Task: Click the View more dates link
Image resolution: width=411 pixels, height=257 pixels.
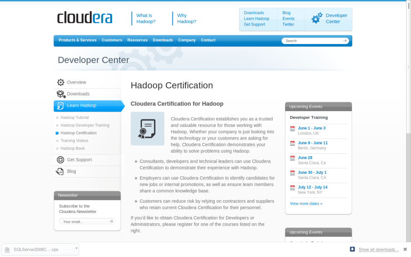Action: coord(306,204)
